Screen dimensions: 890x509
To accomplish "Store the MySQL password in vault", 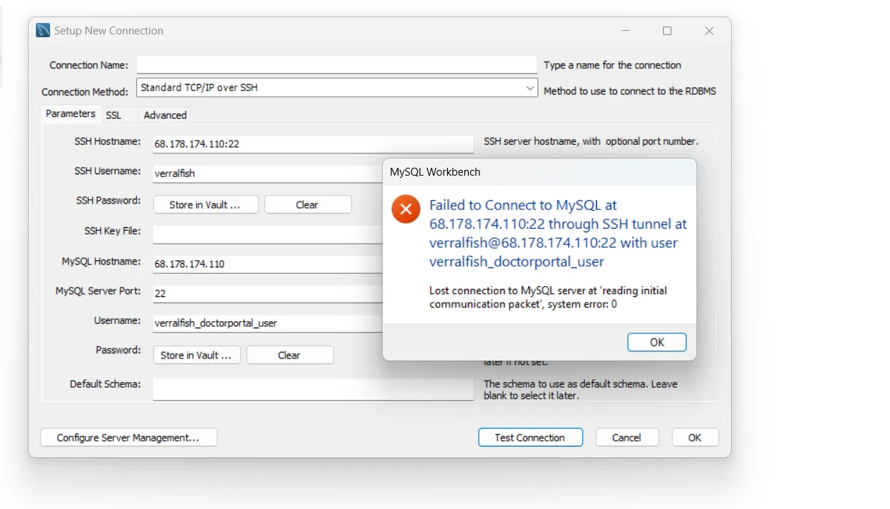I will click(196, 355).
